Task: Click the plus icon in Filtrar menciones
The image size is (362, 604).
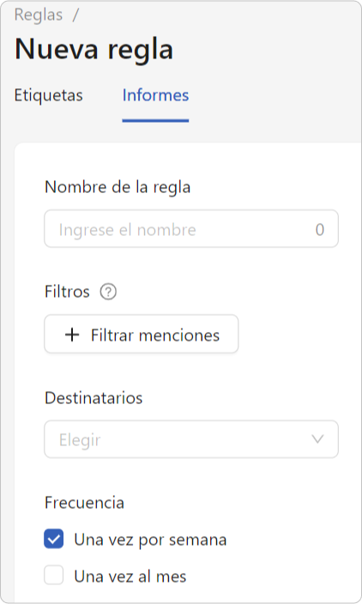Action: (72, 335)
